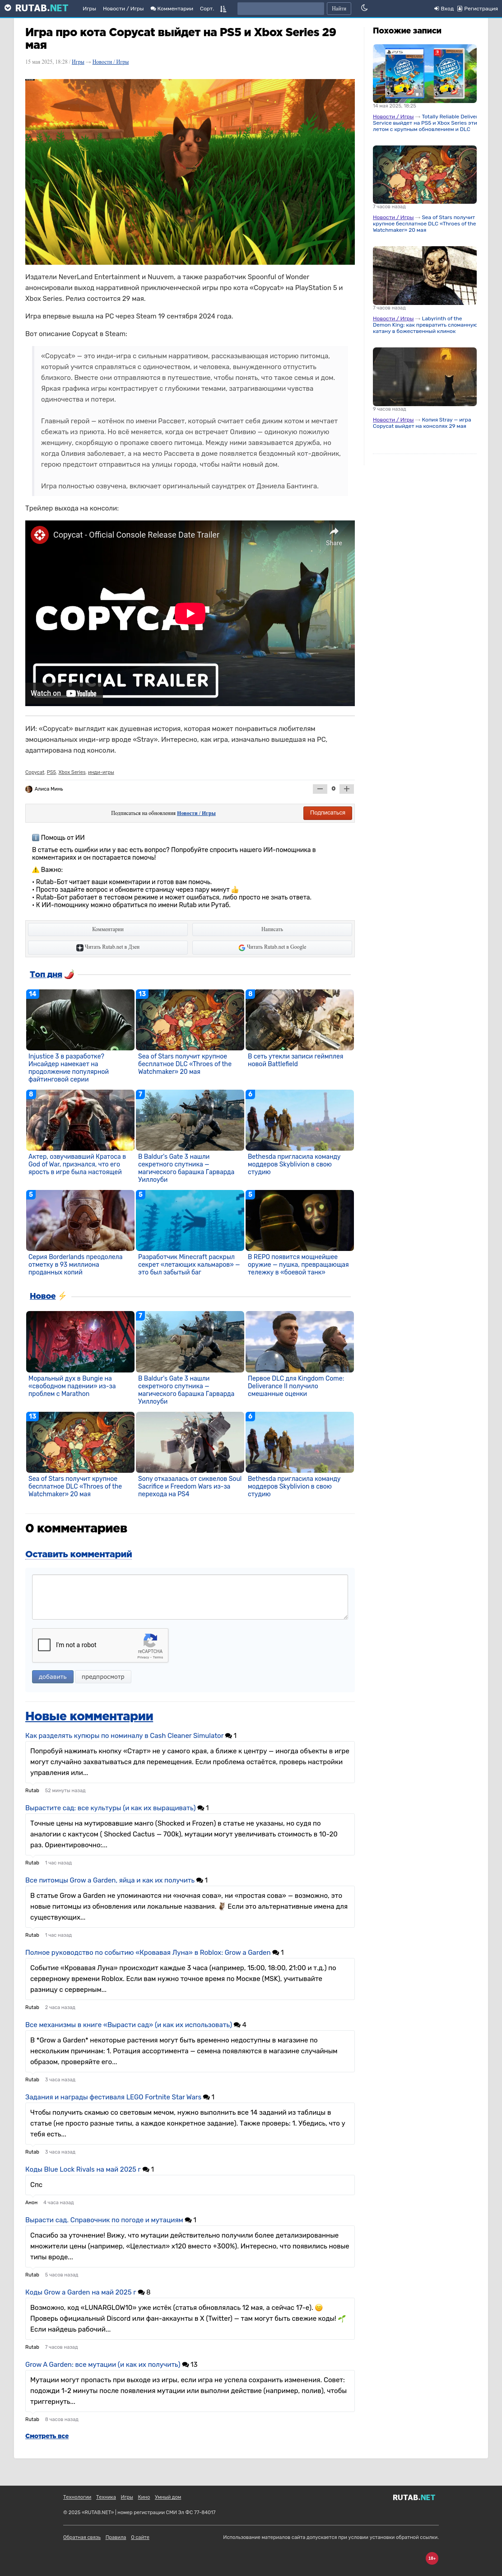Open В REPO появится мощнейшее оружие article
The image size is (502, 2576).
point(298,1264)
